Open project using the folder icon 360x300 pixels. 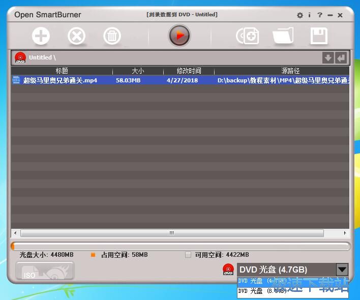(x=283, y=36)
